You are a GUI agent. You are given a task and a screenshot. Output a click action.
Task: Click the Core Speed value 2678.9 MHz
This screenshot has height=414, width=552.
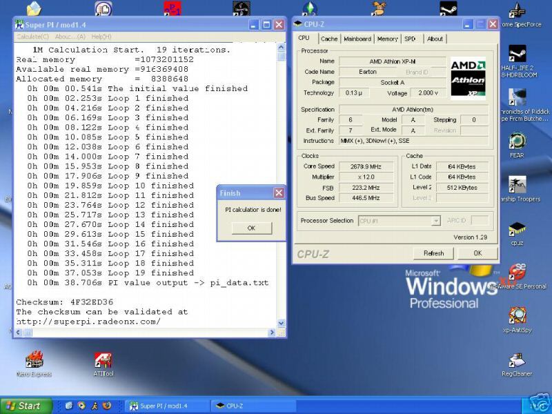366,166
